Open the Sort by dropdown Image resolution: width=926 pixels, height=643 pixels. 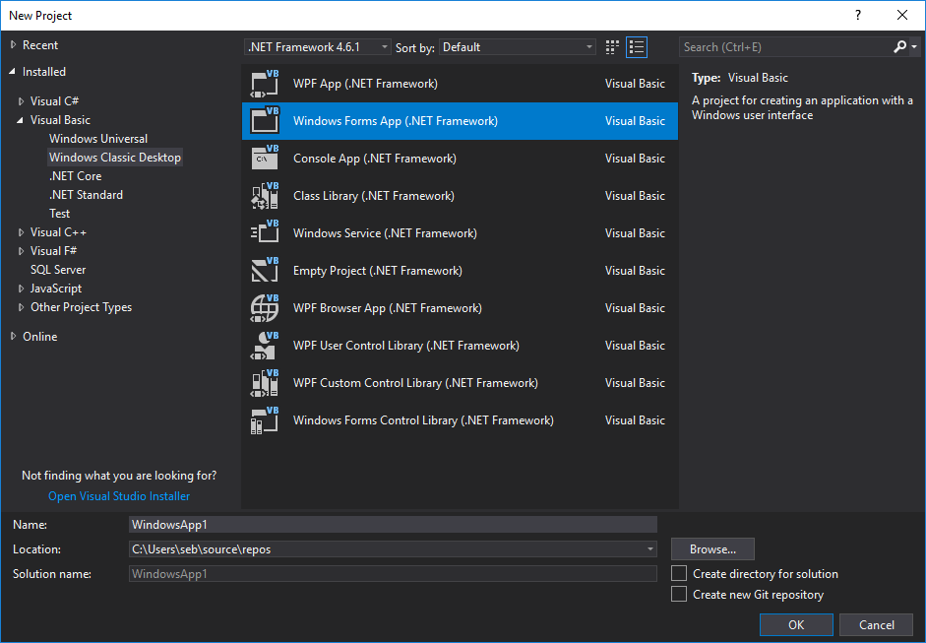point(518,46)
